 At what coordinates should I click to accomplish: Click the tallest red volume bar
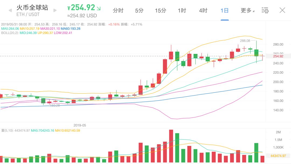[171, 146]
